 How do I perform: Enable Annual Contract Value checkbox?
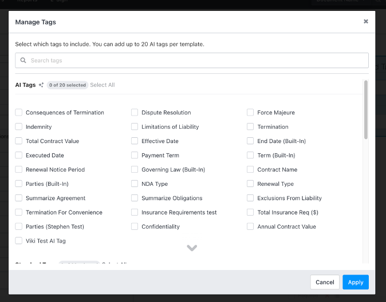[250, 227]
